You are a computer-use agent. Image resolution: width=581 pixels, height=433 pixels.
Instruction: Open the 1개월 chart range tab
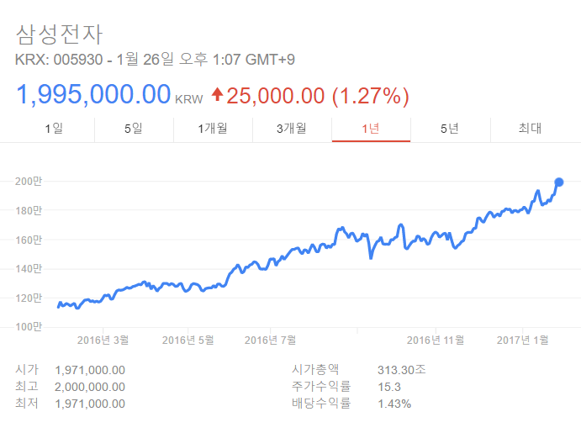point(213,129)
